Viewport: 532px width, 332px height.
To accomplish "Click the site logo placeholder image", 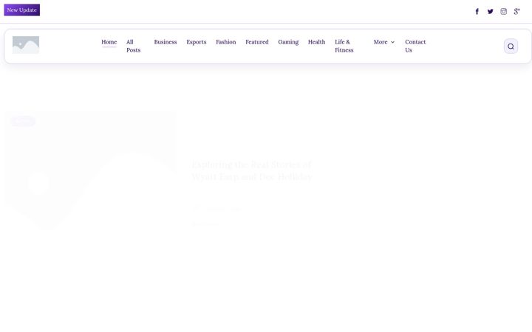I will tap(26, 45).
